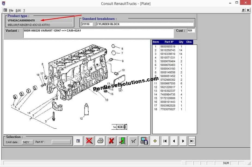Click callout 7 beside the core plug
The width and height of the screenshot is (252, 167).
pos(122,53)
